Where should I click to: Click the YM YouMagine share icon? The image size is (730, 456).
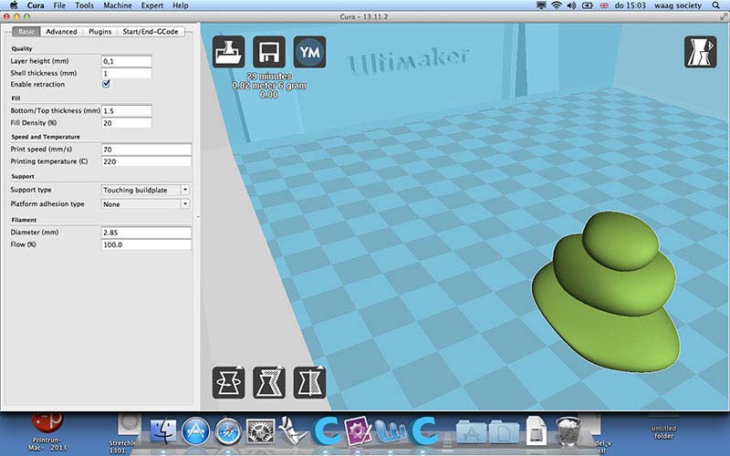(x=309, y=52)
